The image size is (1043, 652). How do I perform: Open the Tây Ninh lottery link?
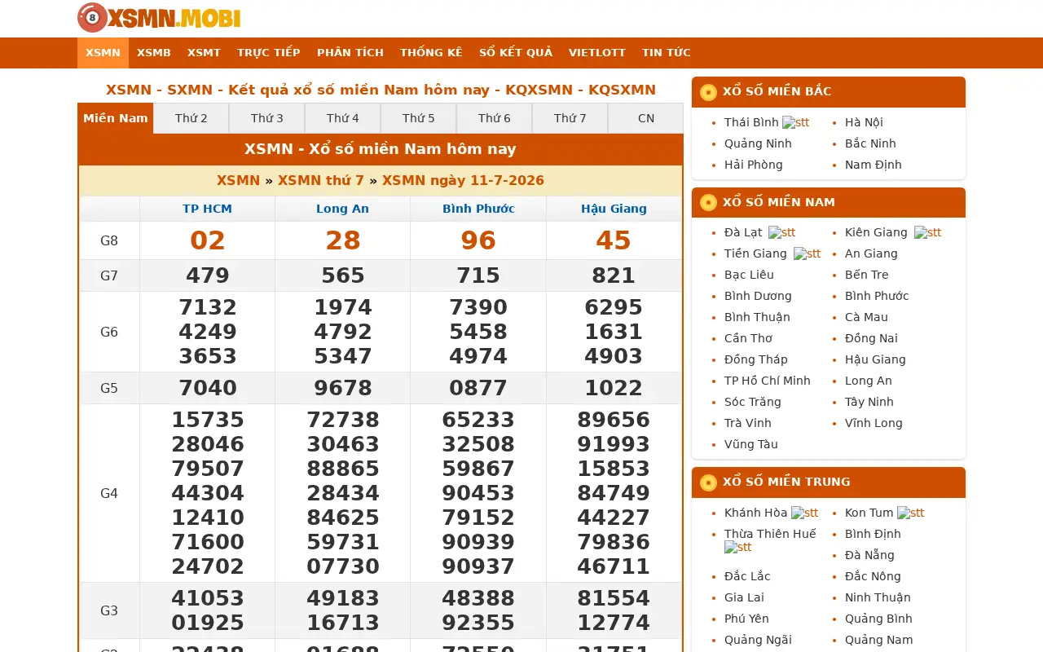click(869, 402)
